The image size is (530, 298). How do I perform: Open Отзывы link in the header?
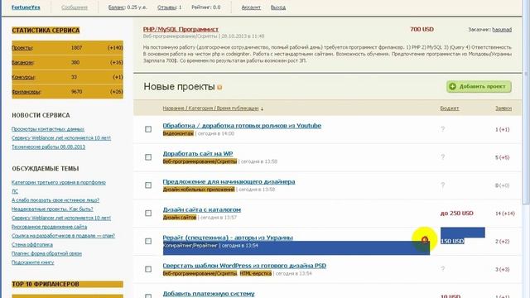pos(167,7)
